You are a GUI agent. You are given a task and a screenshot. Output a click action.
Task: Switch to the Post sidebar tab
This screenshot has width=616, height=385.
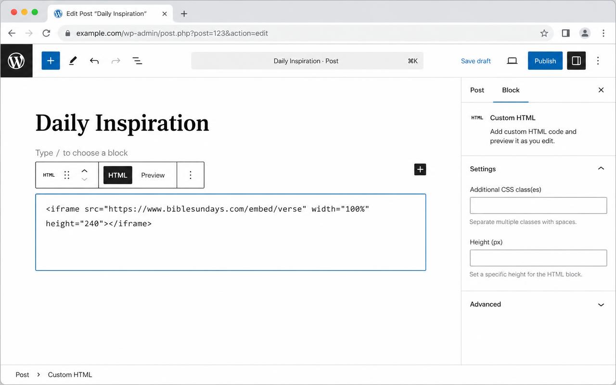pyautogui.click(x=477, y=90)
